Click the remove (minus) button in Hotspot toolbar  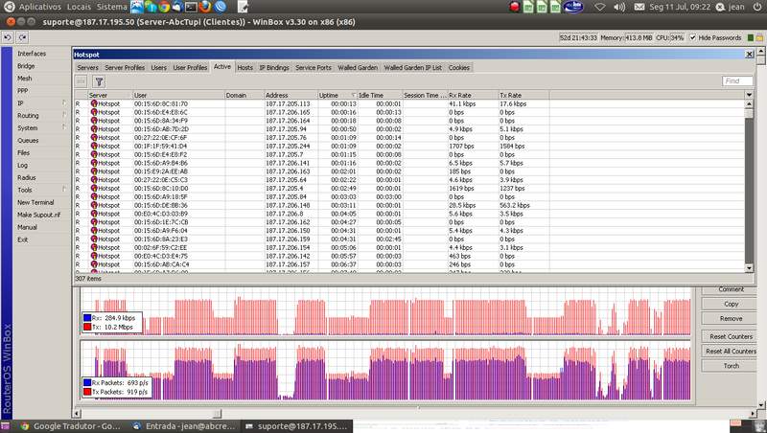pyautogui.click(x=81, y=82)
